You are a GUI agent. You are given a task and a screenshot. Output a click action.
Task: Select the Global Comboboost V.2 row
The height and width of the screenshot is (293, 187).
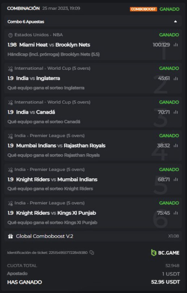click(x=93, y=236)
